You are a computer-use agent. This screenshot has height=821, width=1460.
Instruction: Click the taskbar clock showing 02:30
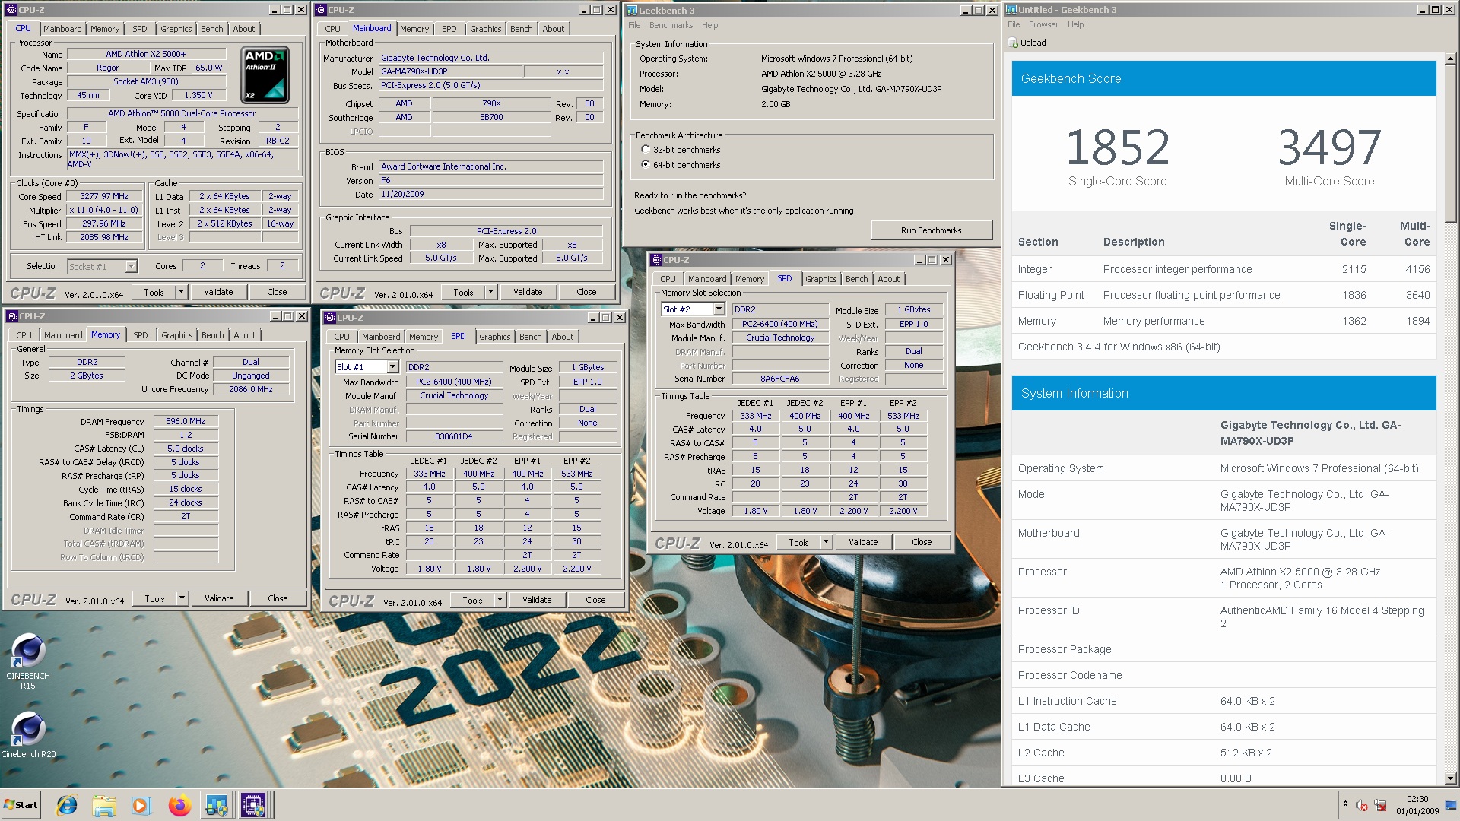(1417, 805)
